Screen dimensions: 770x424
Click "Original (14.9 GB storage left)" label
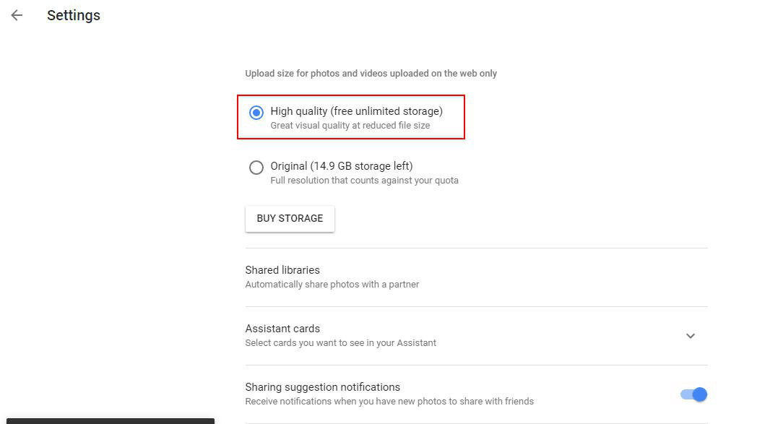coord(341,166)
